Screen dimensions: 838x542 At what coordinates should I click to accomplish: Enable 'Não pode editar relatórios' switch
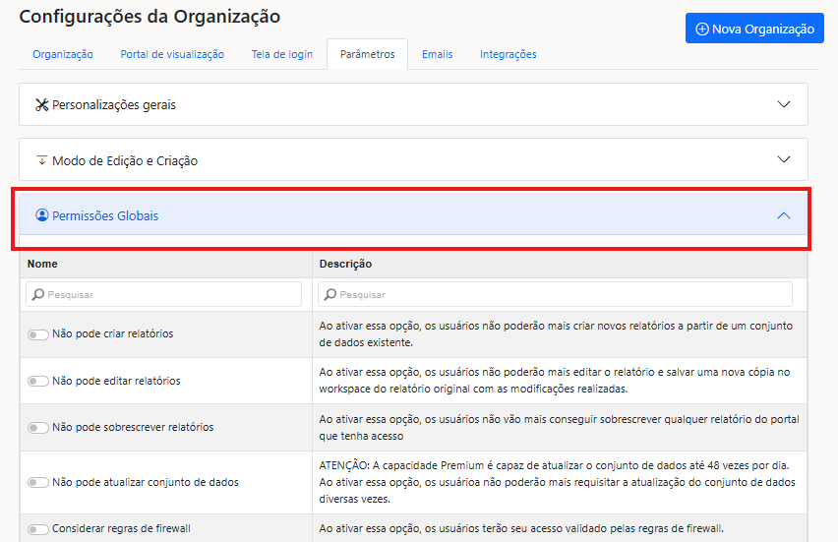pos(38,381)
